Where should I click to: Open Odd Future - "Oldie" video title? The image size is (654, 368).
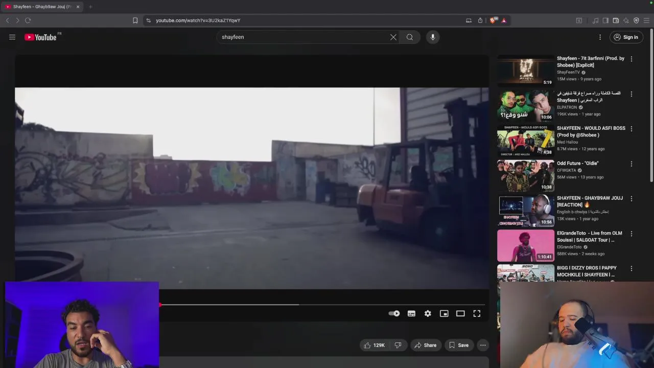(578, 163)
